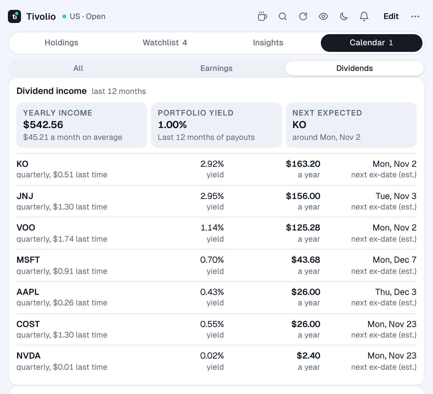The height and width of the screenshot is (394, 433).
Task: Click VOO's $125.28 yearly amount
Action: pyautogui.click(x=303, y=228)
